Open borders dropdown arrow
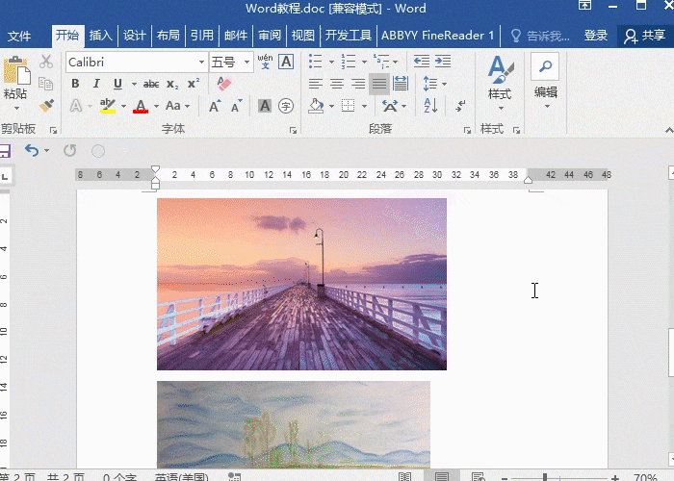674x481 pixels. click(x=364, y=106)
